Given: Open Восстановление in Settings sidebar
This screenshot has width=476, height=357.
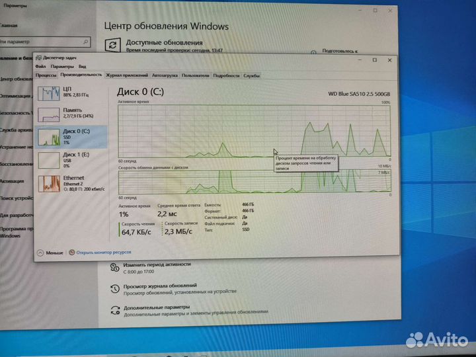Looking at the screenshot, I should point(17,164).
